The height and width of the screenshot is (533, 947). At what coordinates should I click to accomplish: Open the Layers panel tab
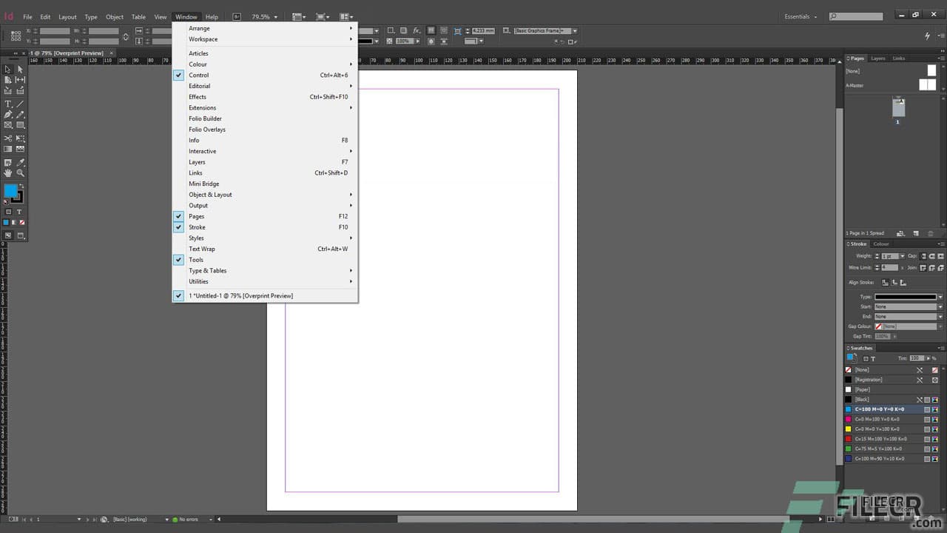tap(880, 58)
